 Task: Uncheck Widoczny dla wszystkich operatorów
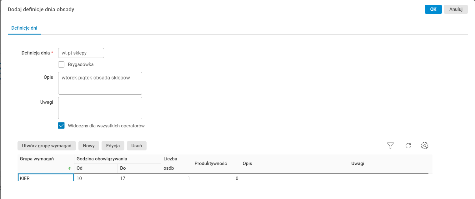point(62,126)
